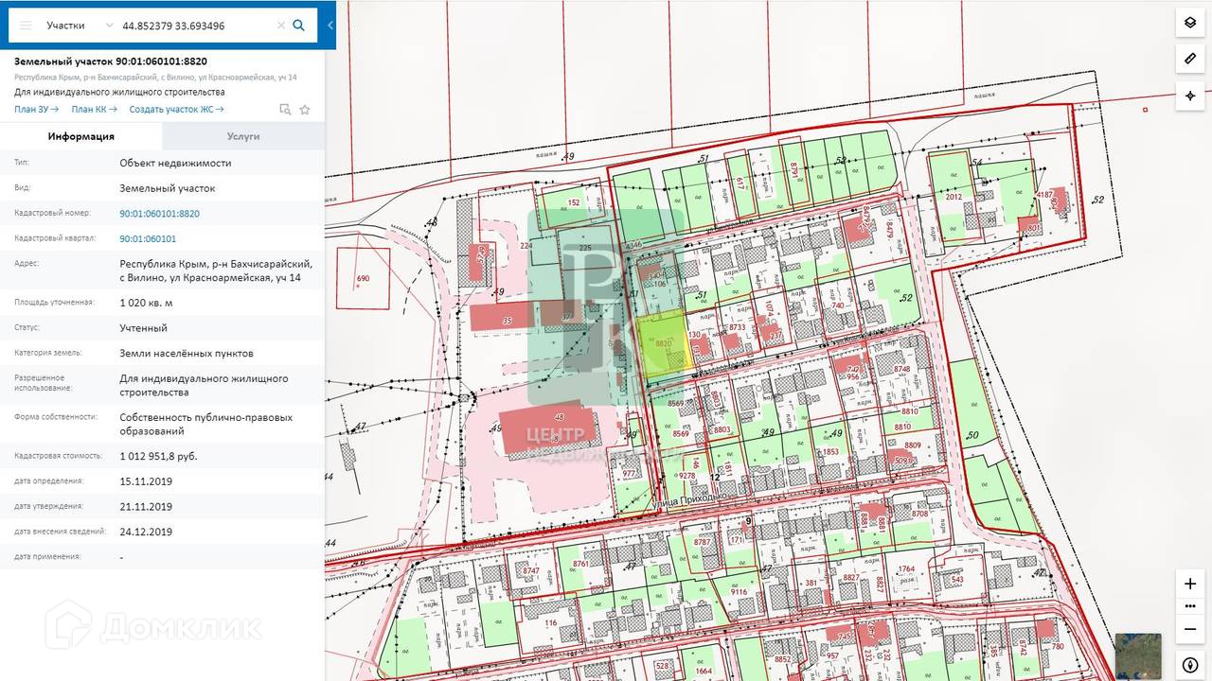The image size is (1212, 681).
Task: Click Создать участок ЖС link
Action: 176,110
